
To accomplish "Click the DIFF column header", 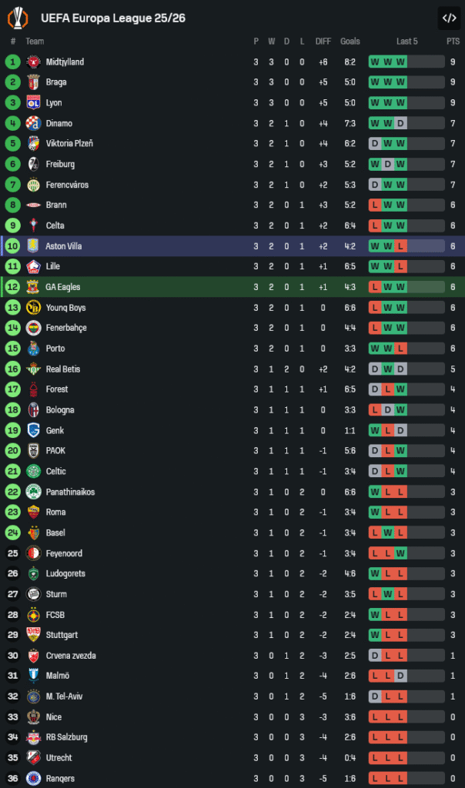I will [x=323, y=42].
